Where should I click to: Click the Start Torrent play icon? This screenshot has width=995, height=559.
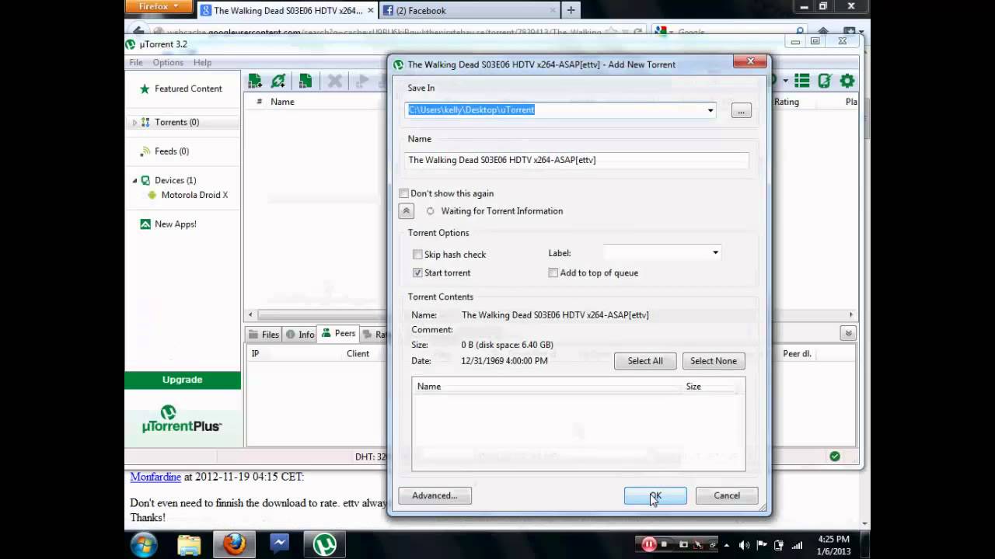(x=361, y=81)
